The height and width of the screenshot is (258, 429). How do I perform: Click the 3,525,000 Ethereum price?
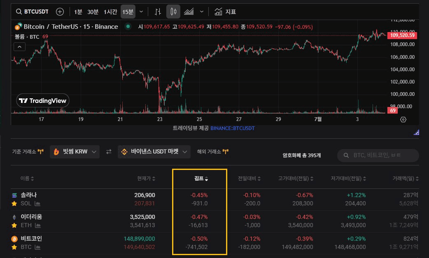pos(142,217)
